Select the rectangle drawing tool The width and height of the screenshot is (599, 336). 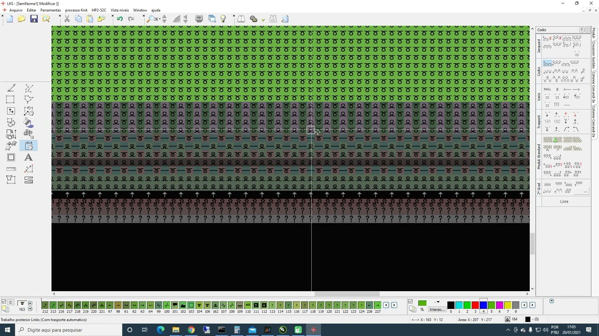(x=10, y=99)
